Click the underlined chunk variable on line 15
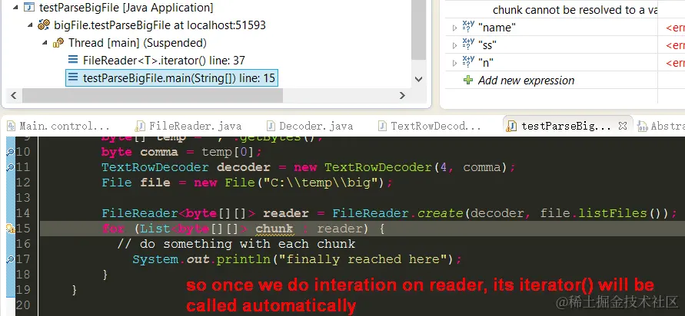 274,229
